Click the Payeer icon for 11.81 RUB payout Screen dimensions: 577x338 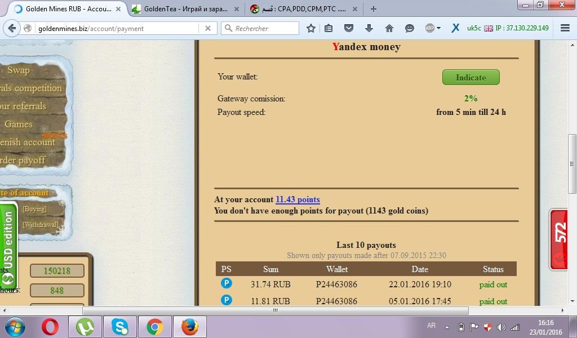tap(227, 300)
